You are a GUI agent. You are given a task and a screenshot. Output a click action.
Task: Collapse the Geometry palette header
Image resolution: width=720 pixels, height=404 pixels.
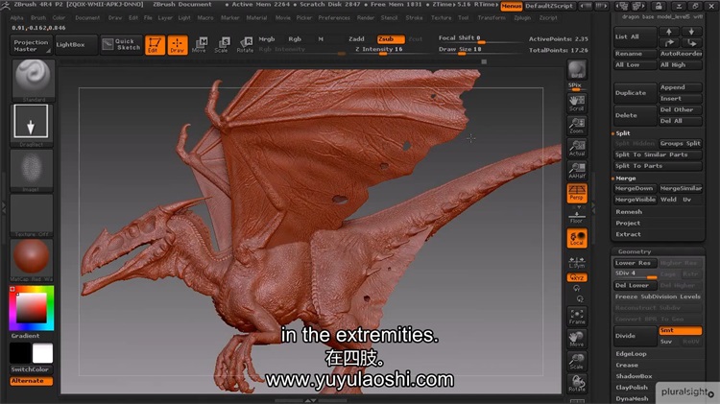click(635, 251)
